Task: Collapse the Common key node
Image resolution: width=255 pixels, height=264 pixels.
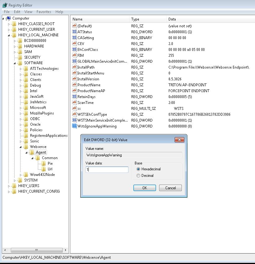Action: coord(32,158)
